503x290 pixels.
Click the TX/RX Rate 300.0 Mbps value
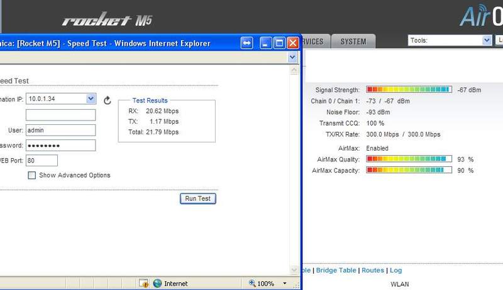coord(403,134)
